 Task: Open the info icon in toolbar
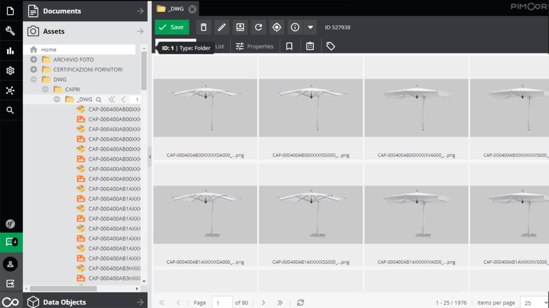[x=295, y=27]
